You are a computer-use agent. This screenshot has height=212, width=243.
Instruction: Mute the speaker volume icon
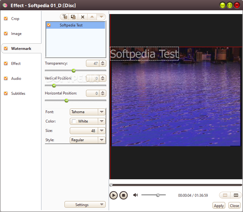pos(136,195)
